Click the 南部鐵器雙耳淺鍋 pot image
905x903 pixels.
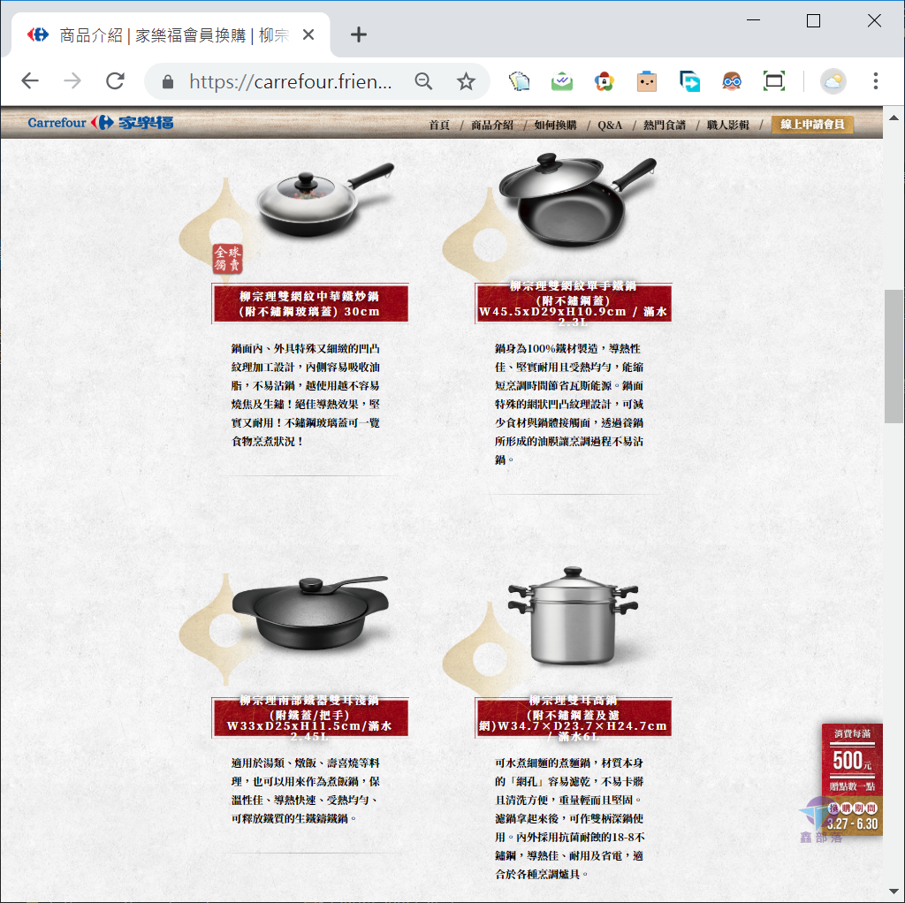[x=310, y=613]
